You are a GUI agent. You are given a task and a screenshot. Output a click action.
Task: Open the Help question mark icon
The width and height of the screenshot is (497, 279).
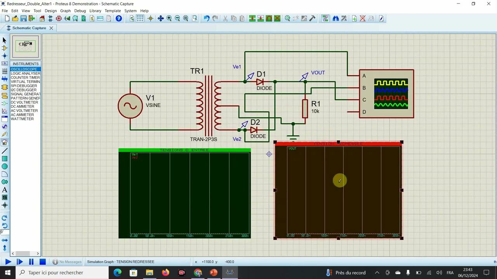pos(119,19)
